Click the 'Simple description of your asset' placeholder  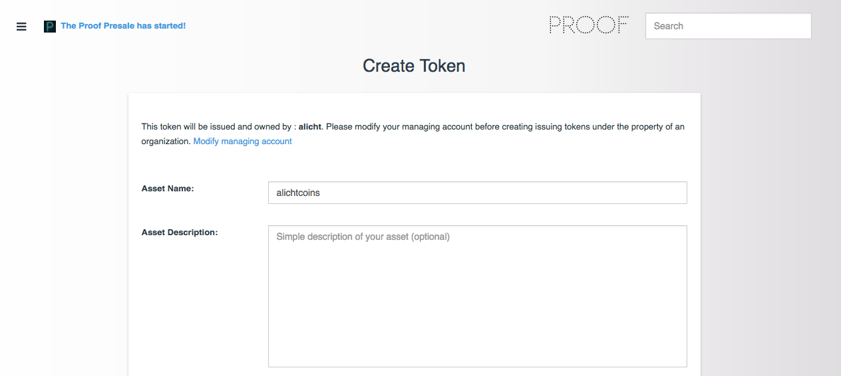click(x=363, y=236)
